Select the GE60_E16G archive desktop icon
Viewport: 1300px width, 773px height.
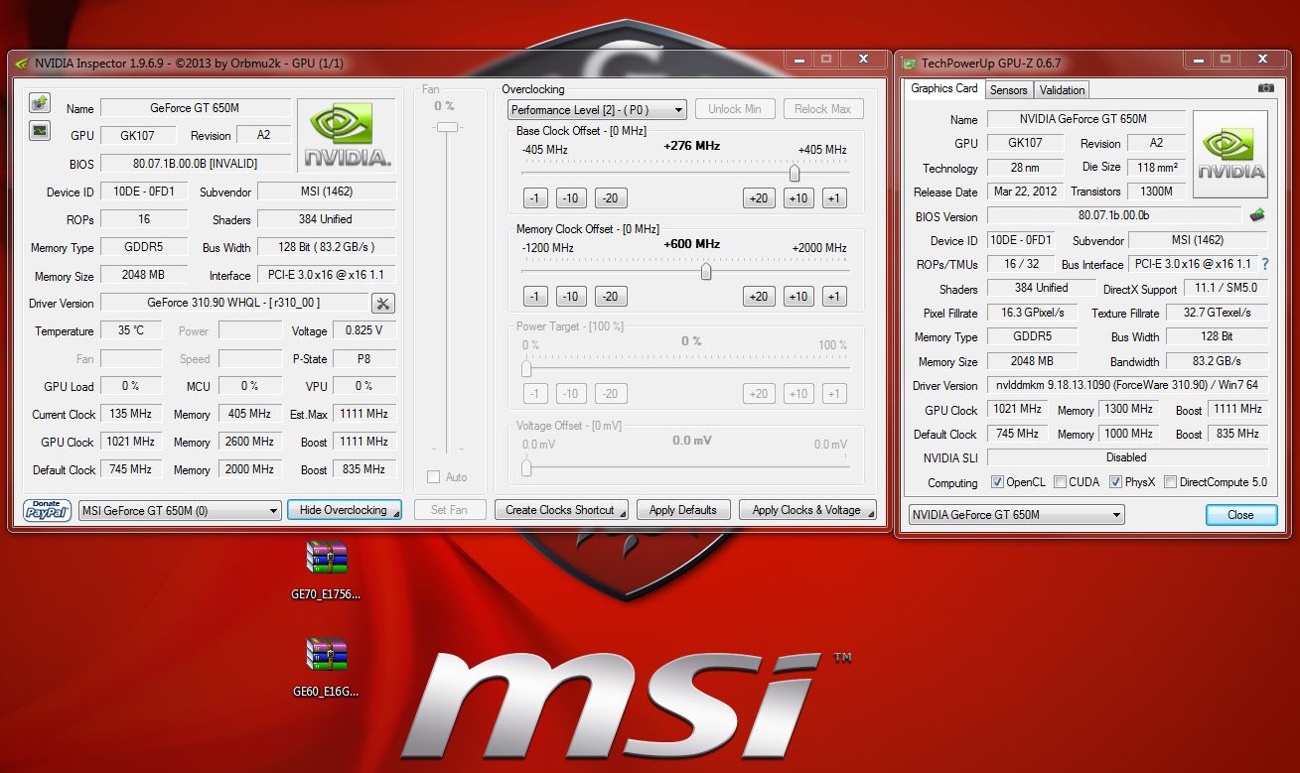pyautogui.click(x=327, y=668)
